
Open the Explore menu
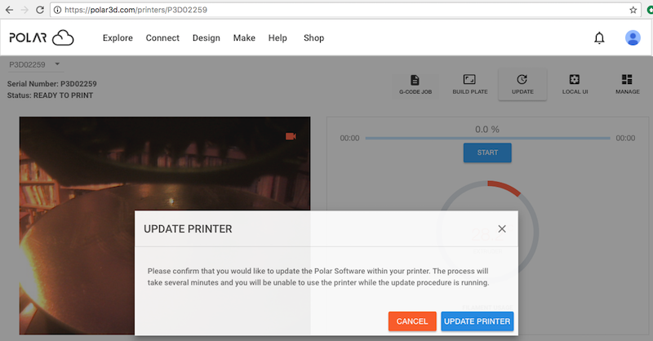click(x=118, y=38)
